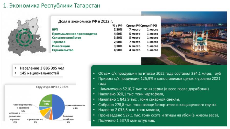The height and width of the screenshot is (129, 230).
Task: Click the heading 'Доля в экономике РФ в 2022 г.'
Action: click(86, 21)
